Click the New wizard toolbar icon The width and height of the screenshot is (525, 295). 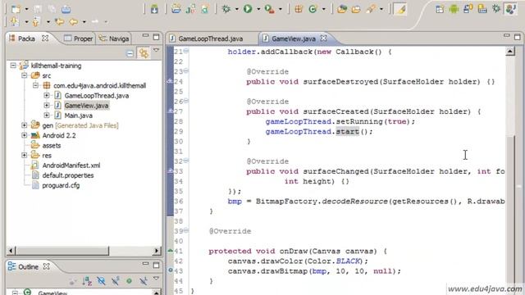pyautogui.click(x=15, y=9)
